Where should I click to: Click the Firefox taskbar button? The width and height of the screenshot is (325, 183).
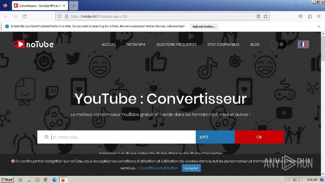(63, 180)
